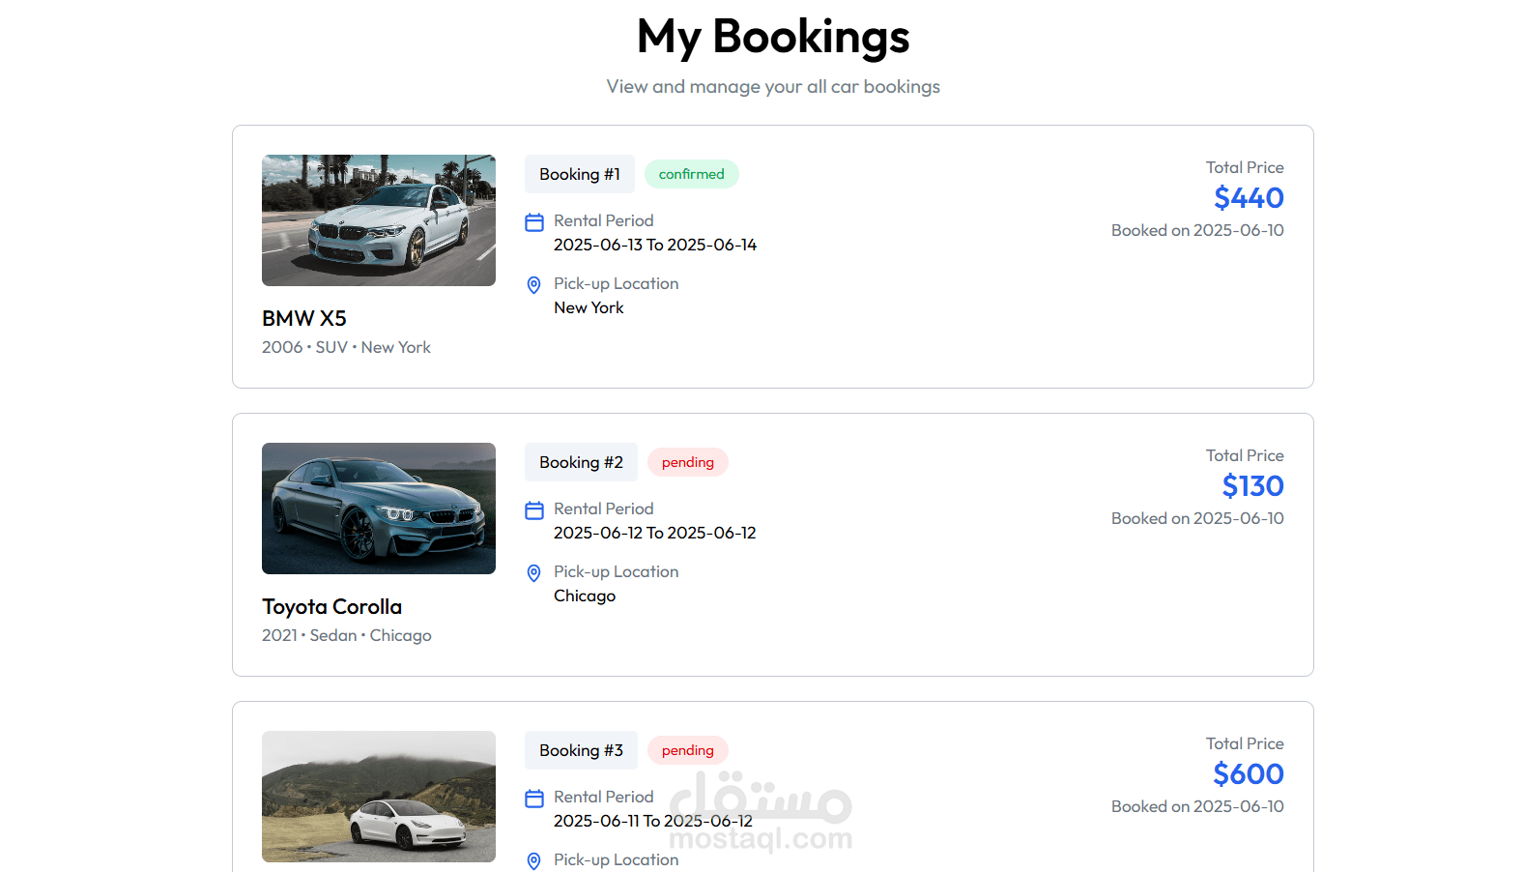Viewport: 1523px width, 872px height.
Task: Click location pin icon in Booking #3
Action: pos(533,860)
